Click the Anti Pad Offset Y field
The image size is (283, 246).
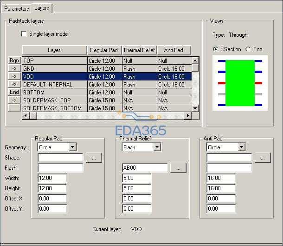221,209
